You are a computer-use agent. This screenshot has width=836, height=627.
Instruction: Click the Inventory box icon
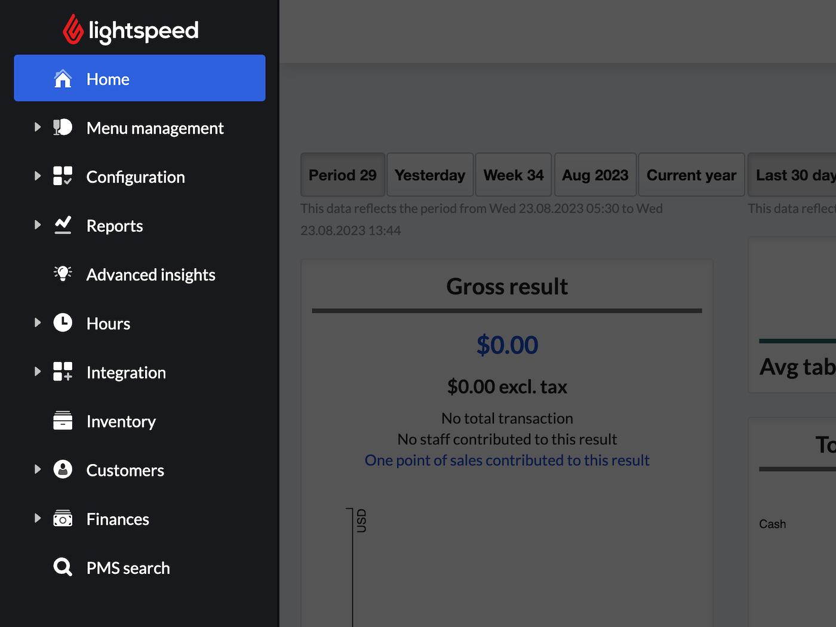point(63,420)
